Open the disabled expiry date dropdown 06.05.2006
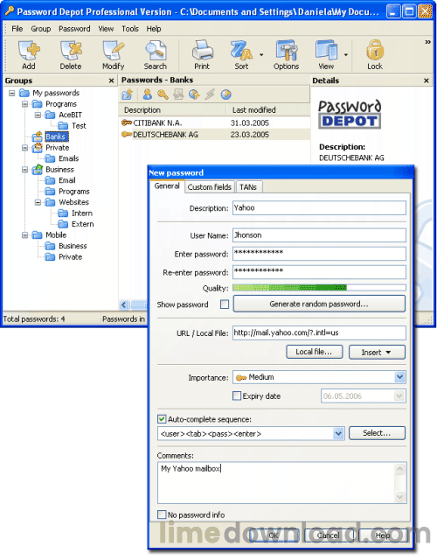437x560 pixels. click(399, 395)
